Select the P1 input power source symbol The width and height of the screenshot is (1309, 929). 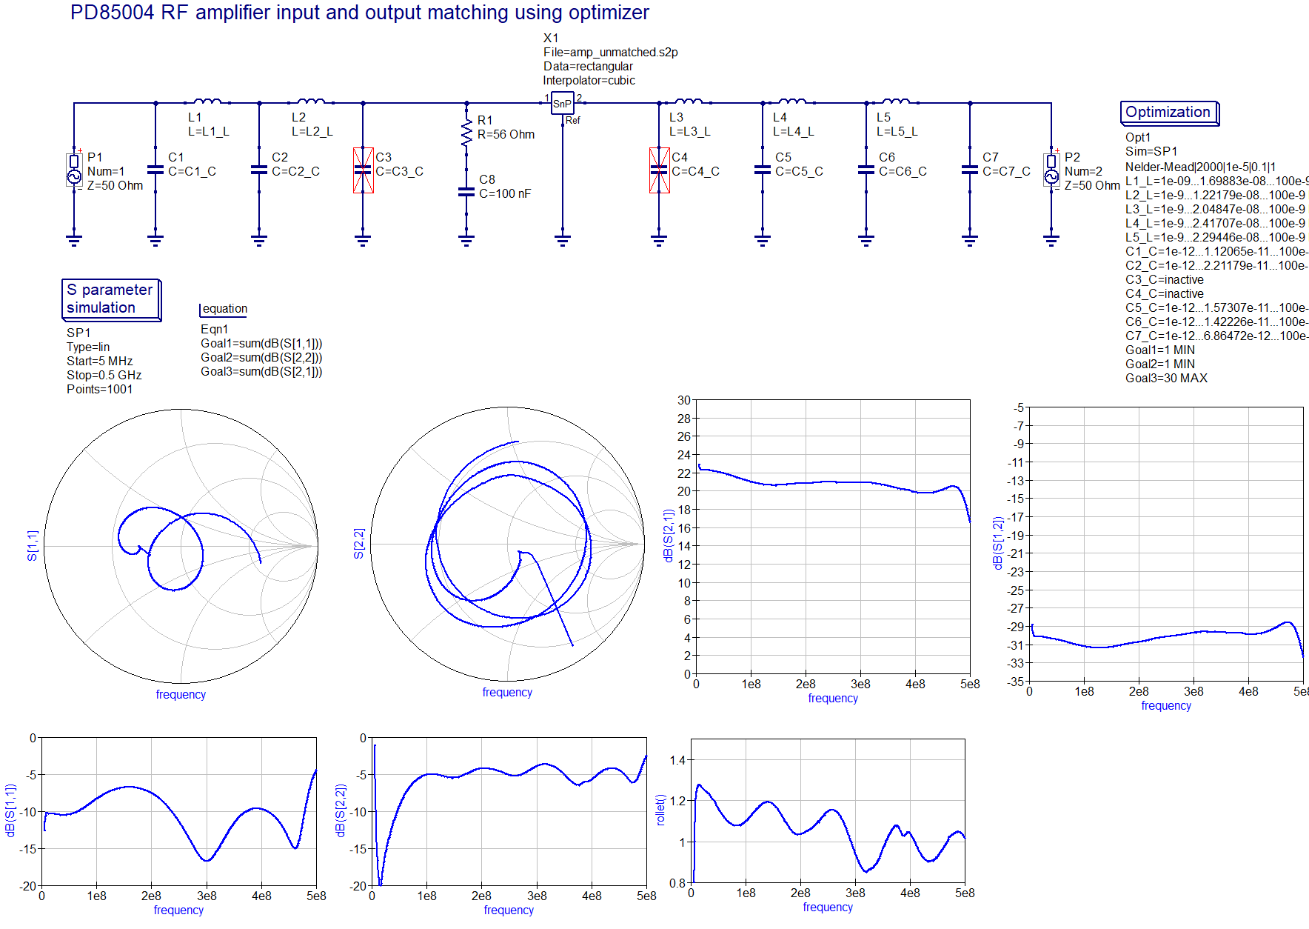(74, 170)
